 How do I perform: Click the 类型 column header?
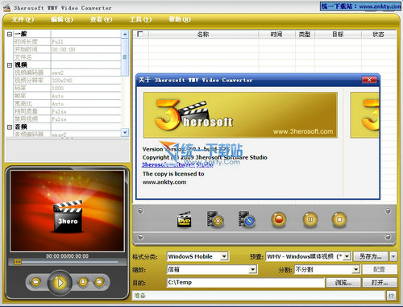(x=305, y=35)
